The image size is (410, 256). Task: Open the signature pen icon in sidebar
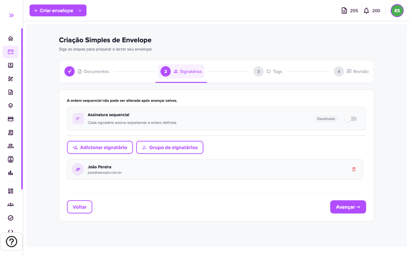(10, 79)
